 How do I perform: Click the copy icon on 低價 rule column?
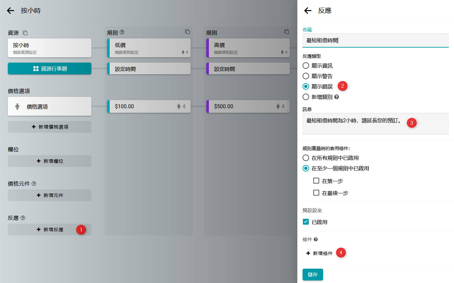pyautogui.click(x=187, y=32)
